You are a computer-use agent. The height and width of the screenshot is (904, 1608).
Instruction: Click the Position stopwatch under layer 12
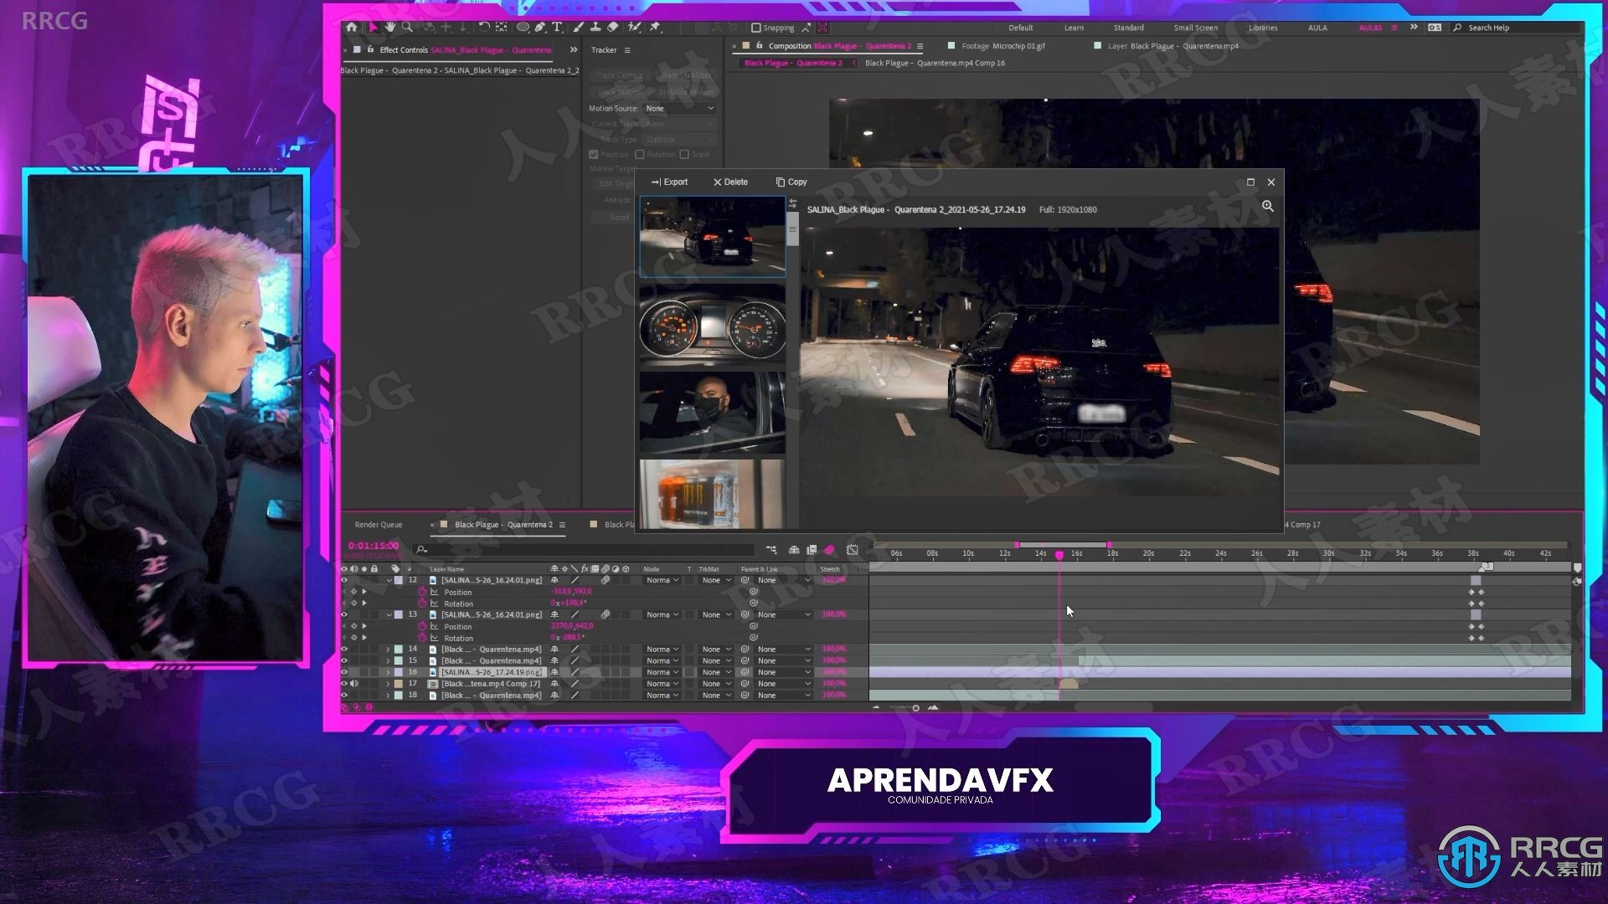click(423, 592)
